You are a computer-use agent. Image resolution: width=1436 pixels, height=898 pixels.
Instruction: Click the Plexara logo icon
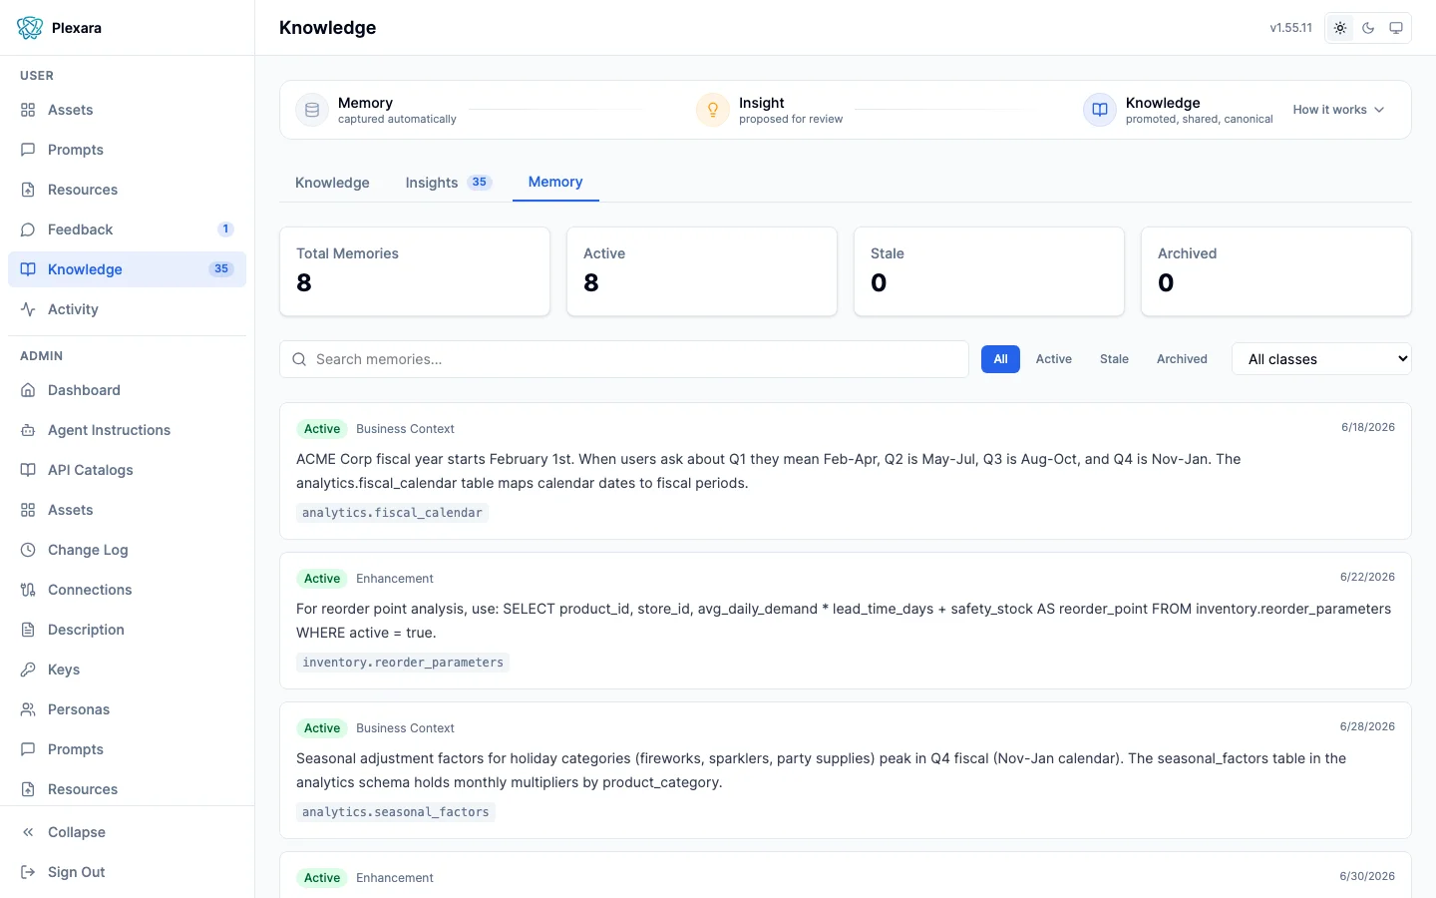click(30, 28)
